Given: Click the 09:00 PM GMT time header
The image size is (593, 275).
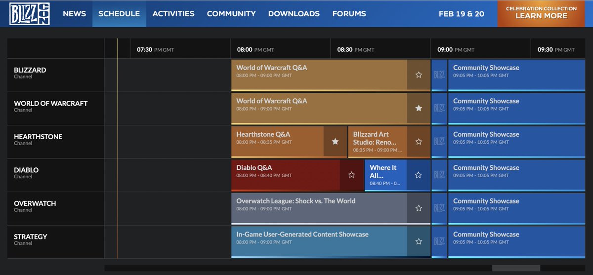Looking at the screenshot, I should 456,49.
